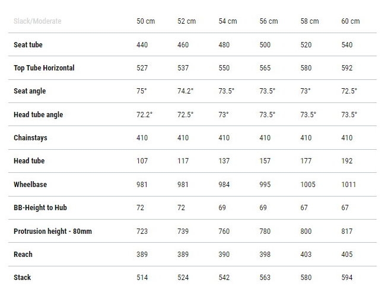Click the 60 cm size column header
The image size is (382, 296).
pos(350,21)
